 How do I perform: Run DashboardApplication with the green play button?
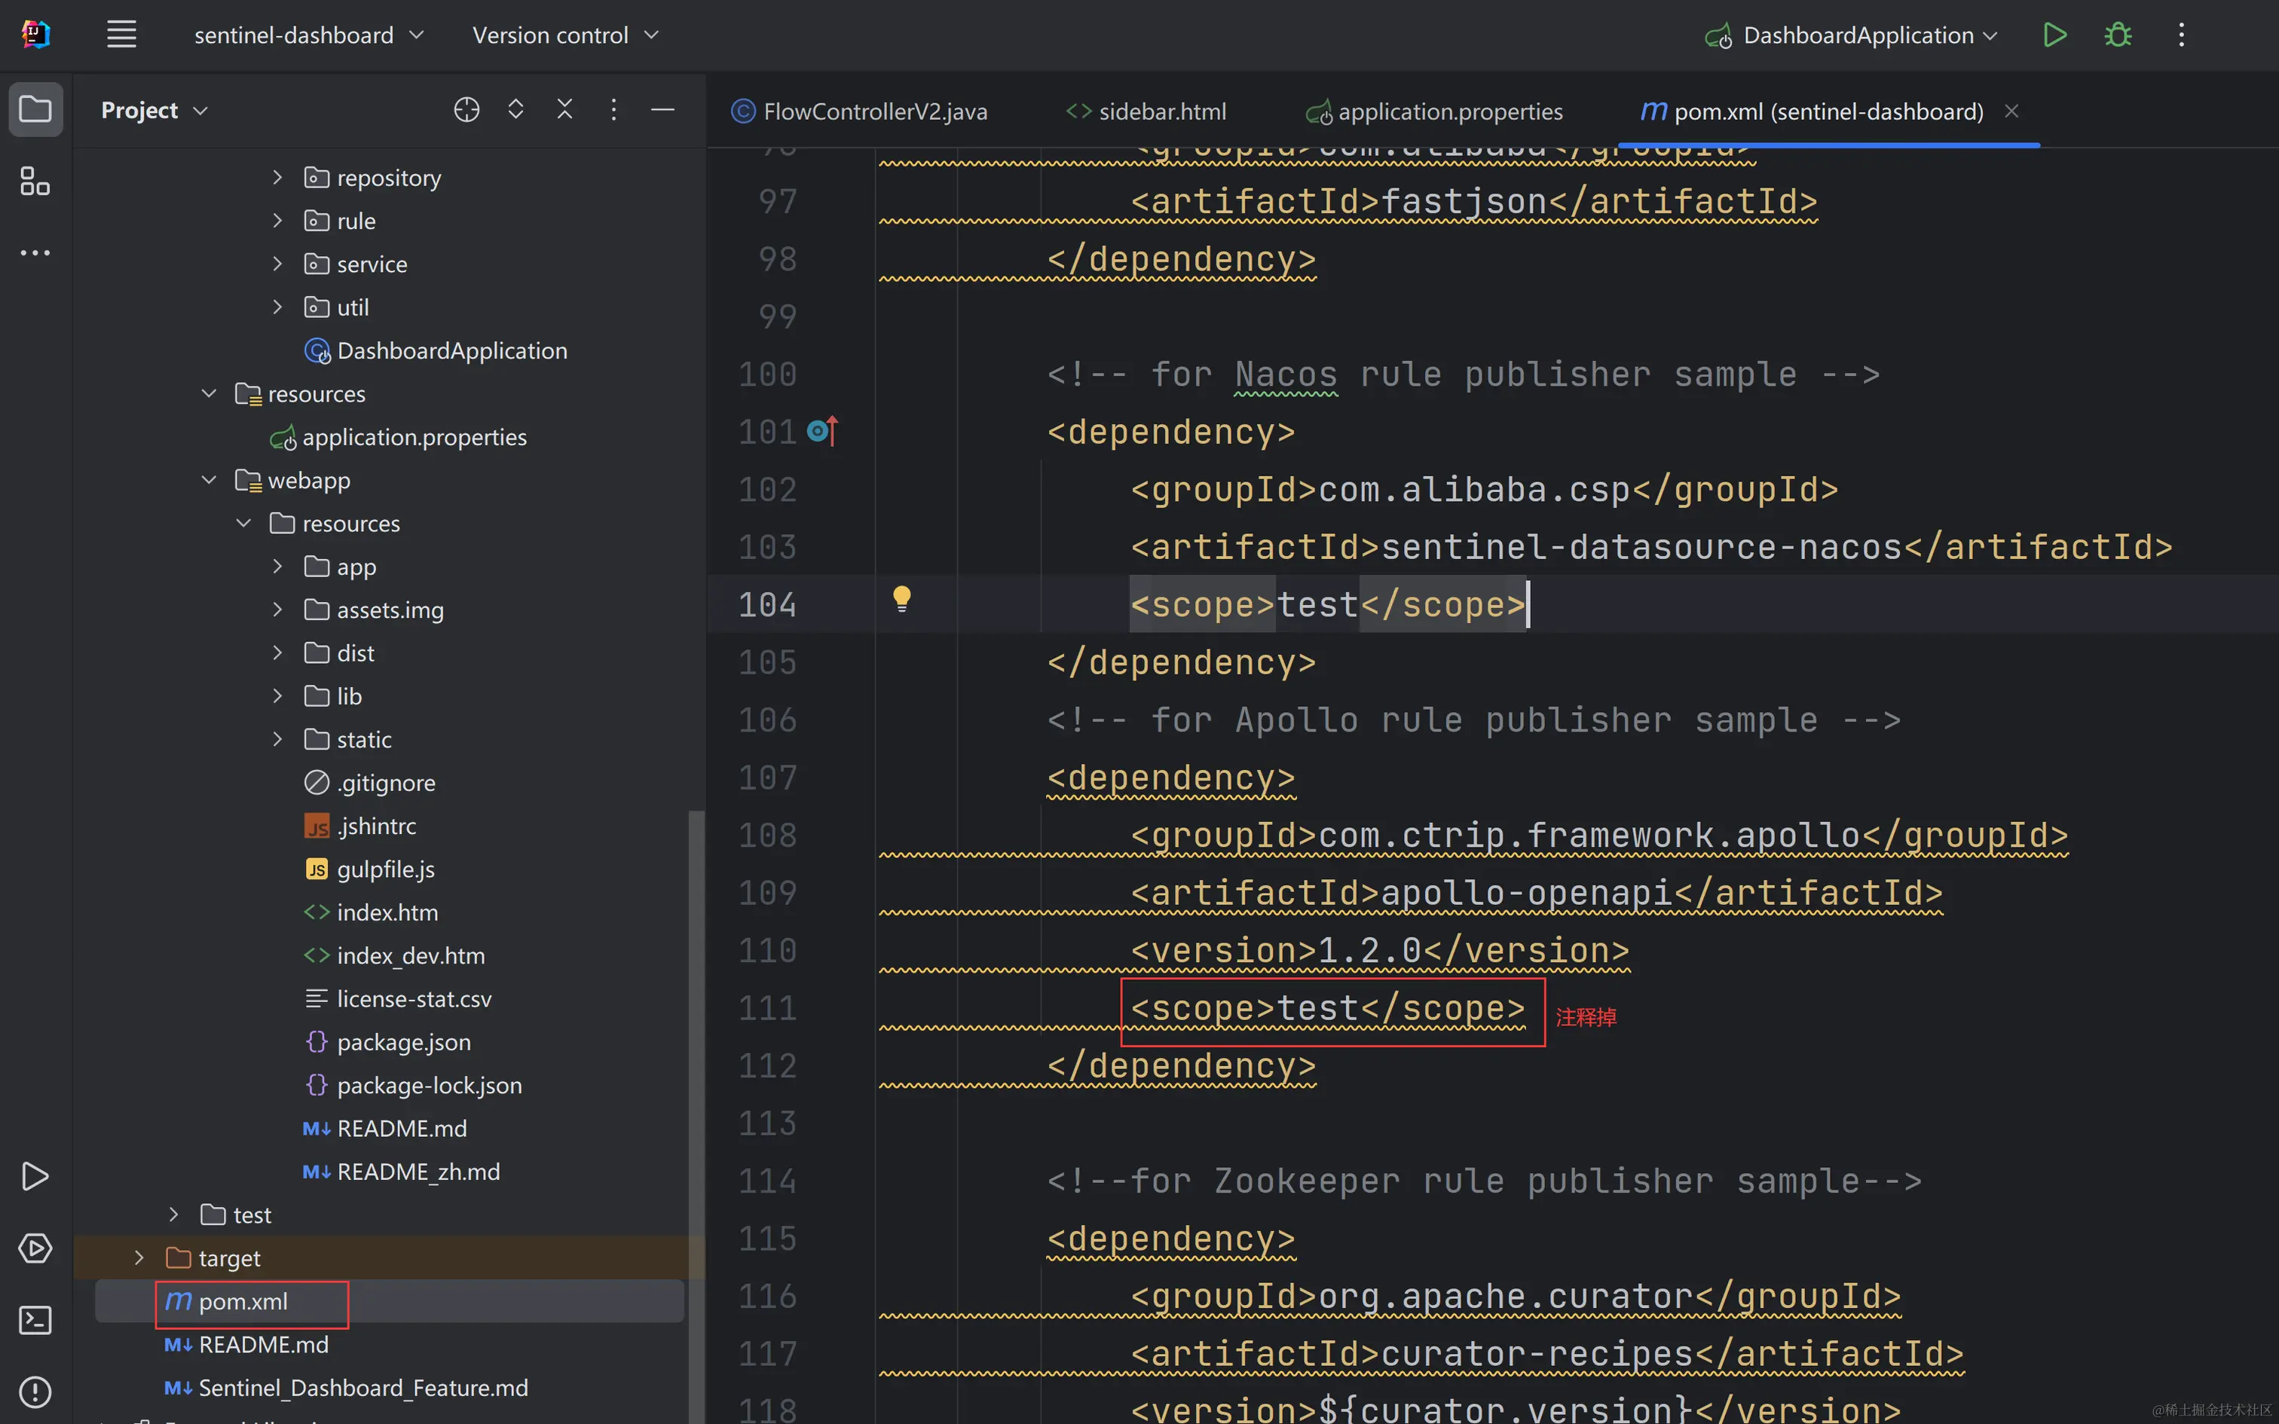coord(2054,35)
